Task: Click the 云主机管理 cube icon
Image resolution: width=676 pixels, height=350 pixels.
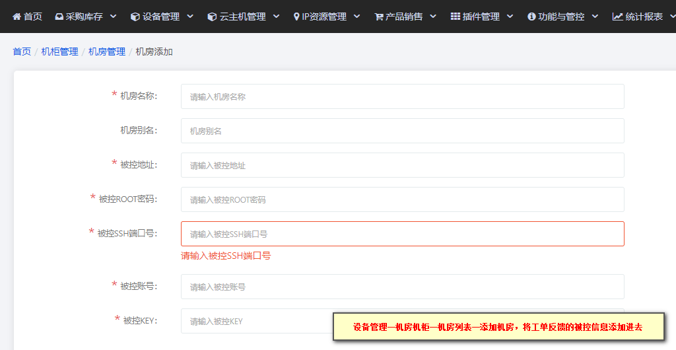Action: pos(212,17)
